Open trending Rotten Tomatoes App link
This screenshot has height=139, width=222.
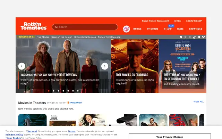tap(109, 37)
